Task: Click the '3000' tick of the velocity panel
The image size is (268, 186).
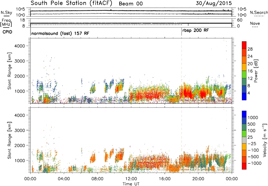Action: pyautogui.click(x=19, y=130)
